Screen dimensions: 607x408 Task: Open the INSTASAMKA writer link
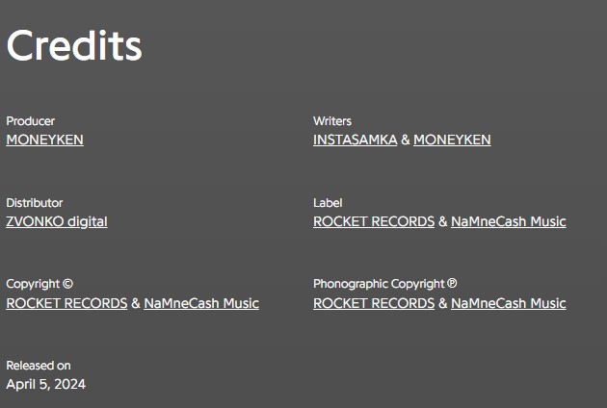(355, 140)
